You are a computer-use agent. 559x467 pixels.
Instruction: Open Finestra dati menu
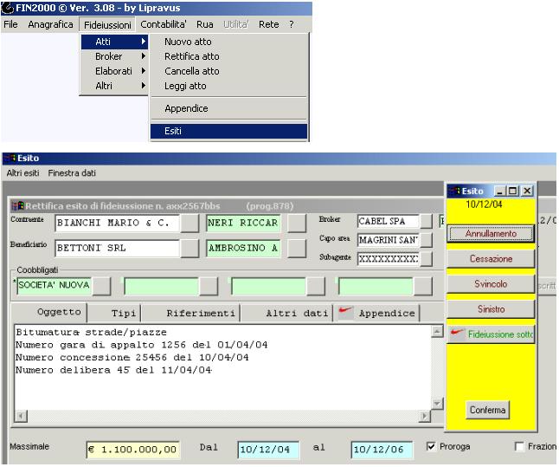(x=72, y=172)
